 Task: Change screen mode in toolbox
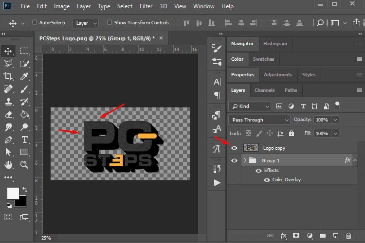(24, 217)
